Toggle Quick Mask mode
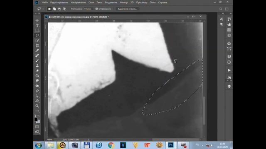Viewport: 266px width, 149px height. pyautogui.click(x=37, y=127)
